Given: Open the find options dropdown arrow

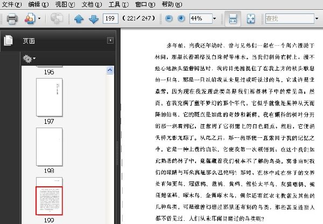Looking at the screenshot, I should 317,19.
